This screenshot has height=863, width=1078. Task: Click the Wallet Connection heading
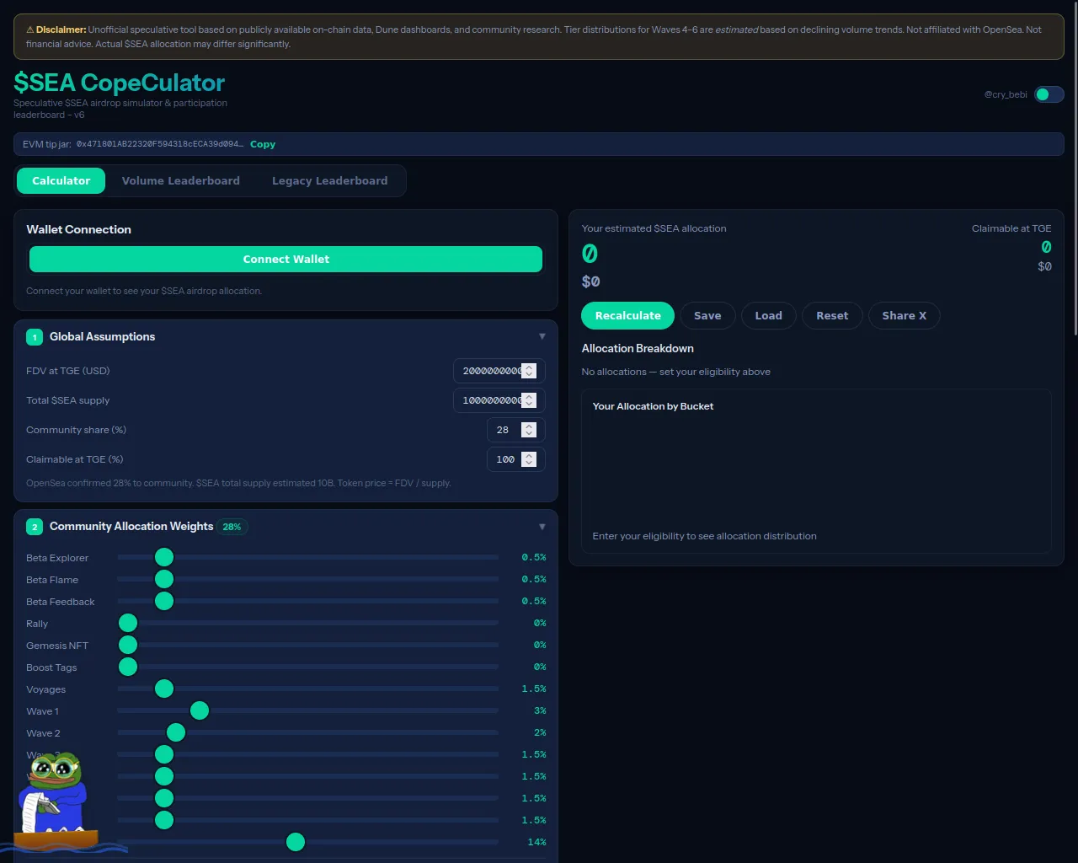[x=78, y=229]
